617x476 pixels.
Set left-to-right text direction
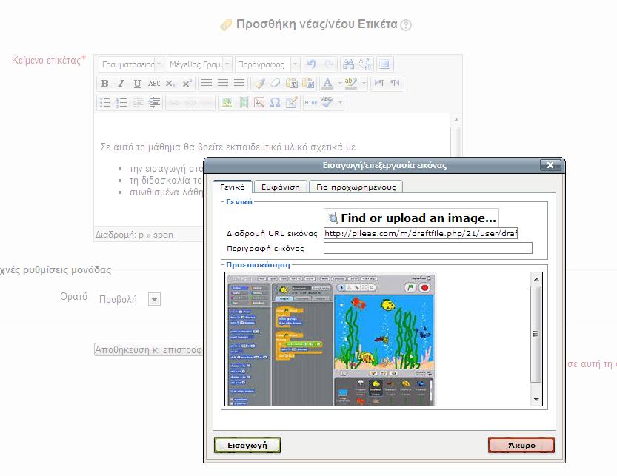tap(378, 84)
